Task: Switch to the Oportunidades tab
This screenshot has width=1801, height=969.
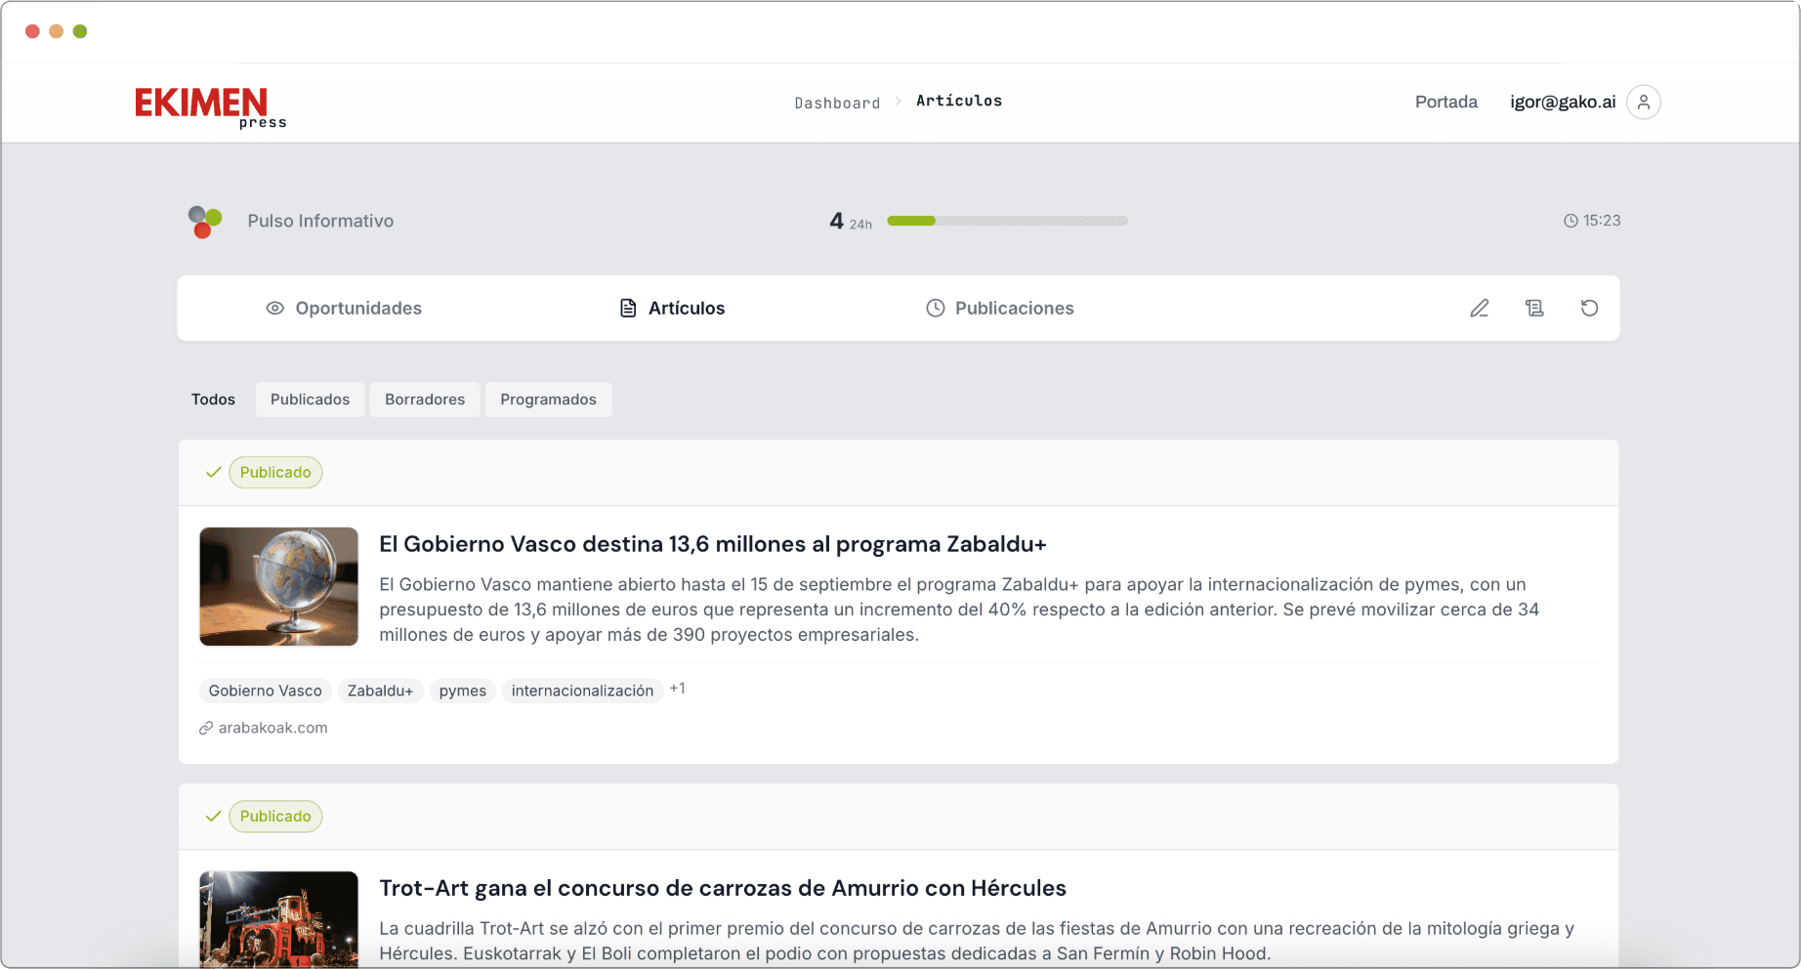Action: tap(344, 309)
